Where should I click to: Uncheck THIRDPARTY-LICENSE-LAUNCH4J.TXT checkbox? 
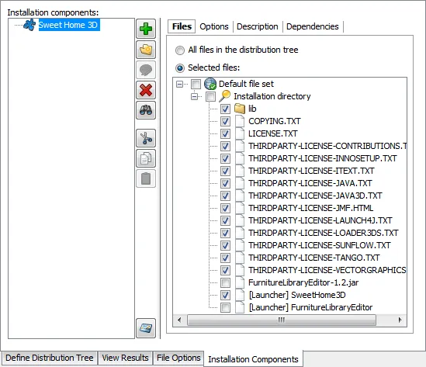[225, 220]
